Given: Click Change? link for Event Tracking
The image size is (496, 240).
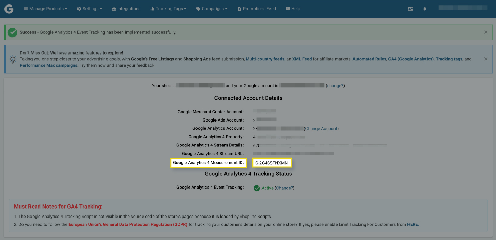Looking at the screenshot, I should click(284, 188).
